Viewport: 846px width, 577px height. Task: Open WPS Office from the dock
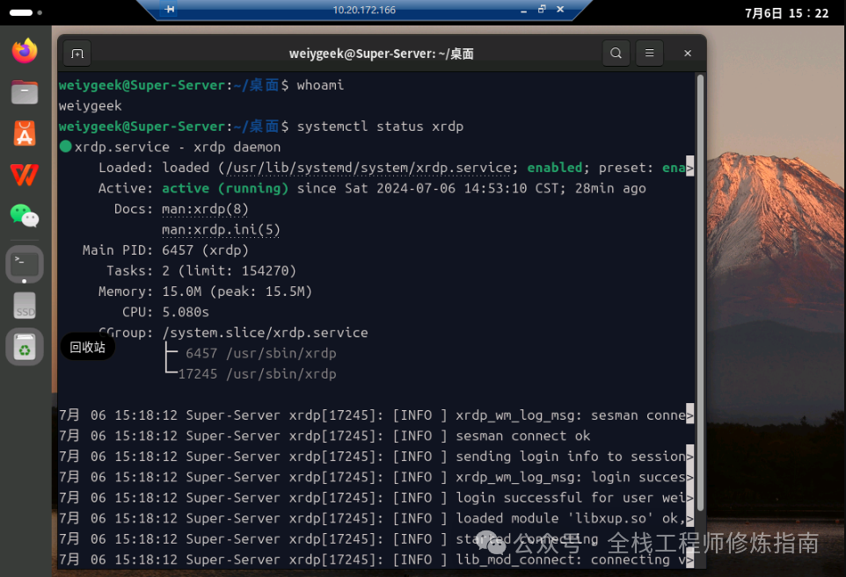[x=25, y=174]
